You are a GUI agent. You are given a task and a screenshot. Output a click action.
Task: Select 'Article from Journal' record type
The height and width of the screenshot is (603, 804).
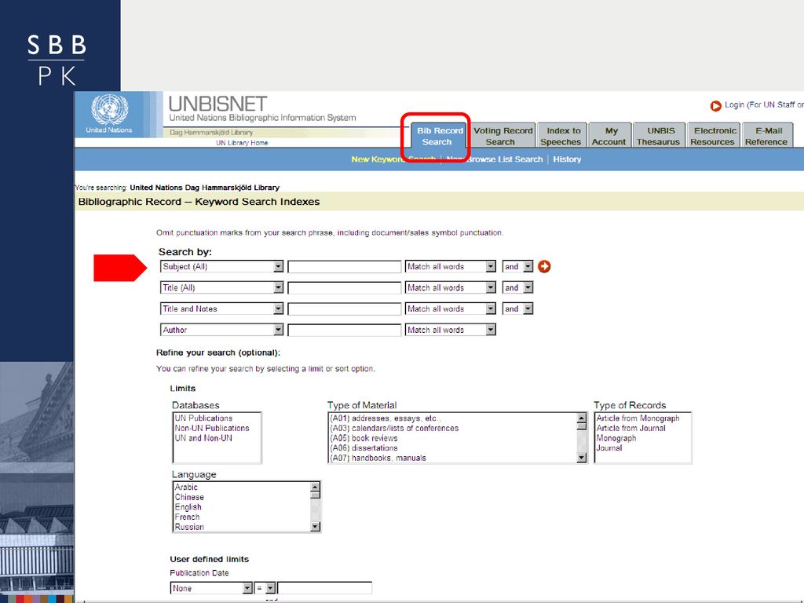click(630, 428)
